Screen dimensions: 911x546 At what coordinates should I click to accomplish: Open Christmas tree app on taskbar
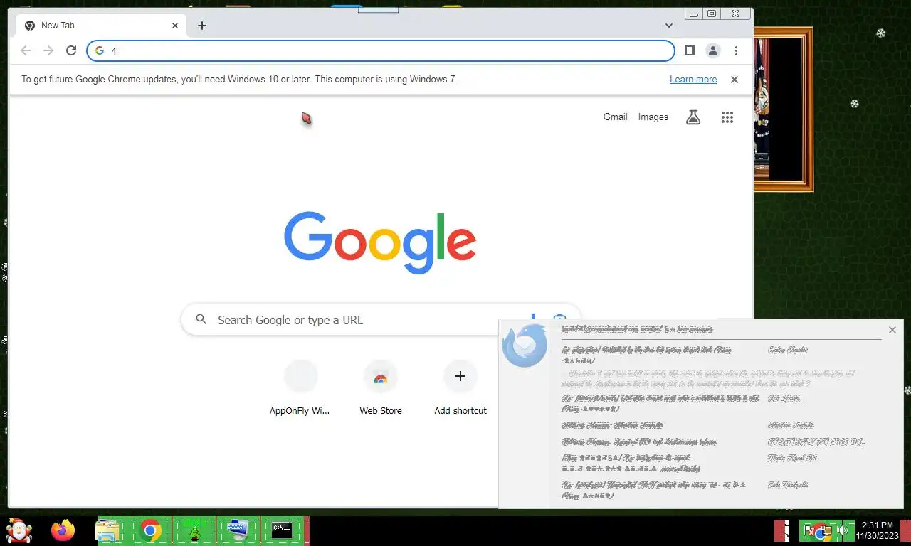pos(194,531)
